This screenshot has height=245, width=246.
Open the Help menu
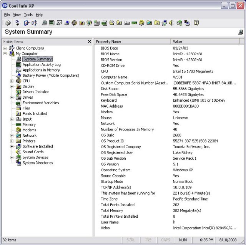click(39, 15)
